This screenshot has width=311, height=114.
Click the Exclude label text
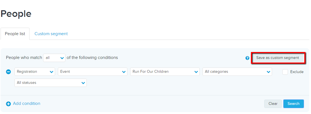[x=297, y=72]
